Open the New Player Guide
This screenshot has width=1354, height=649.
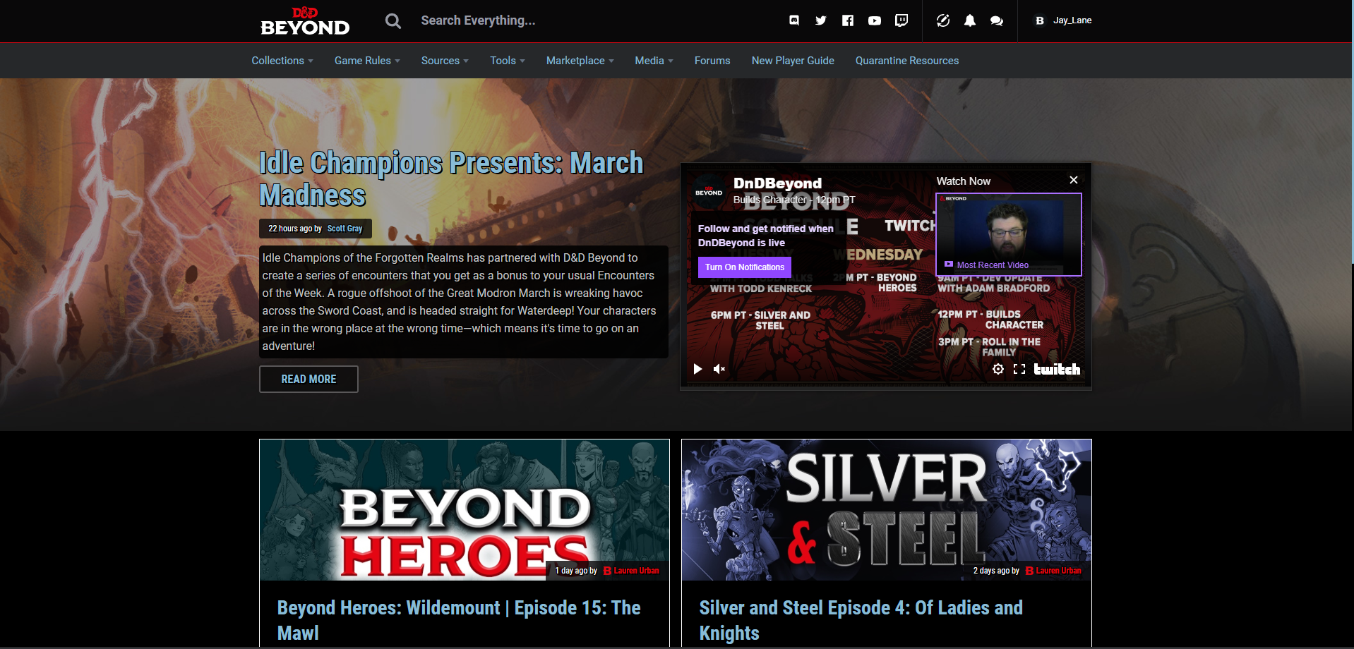[x=793, y=61]
